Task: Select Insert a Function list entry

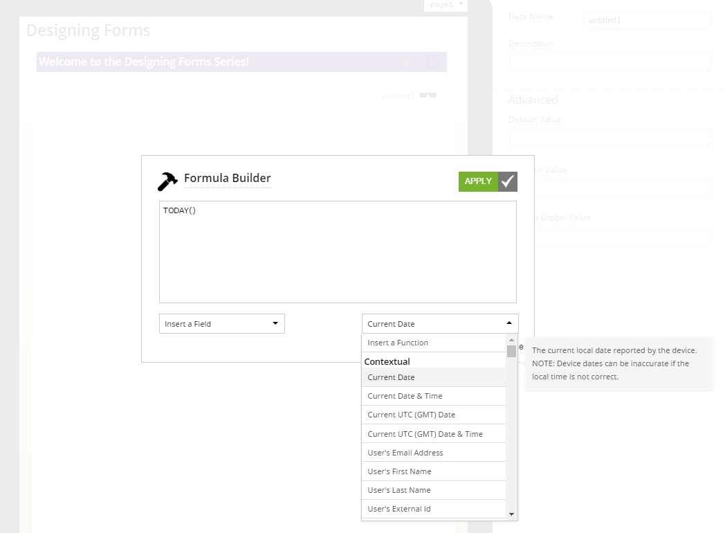Action: pos(434,343)
